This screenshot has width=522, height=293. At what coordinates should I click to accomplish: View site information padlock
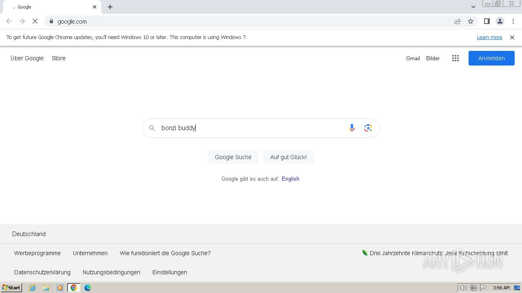point(51,21)
